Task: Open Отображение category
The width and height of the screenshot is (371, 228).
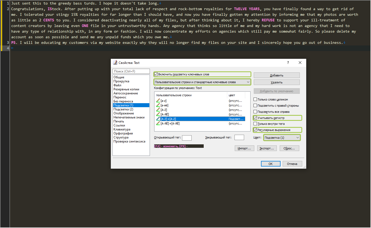Action: (x=131, y=113)
